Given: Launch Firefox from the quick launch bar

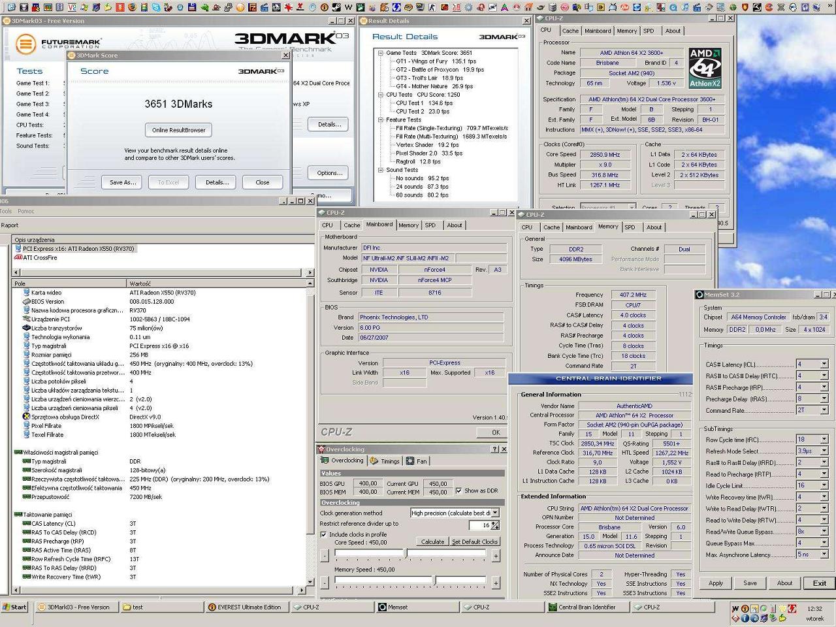Looking at the screenshot, I should click(x=132, y=7).
